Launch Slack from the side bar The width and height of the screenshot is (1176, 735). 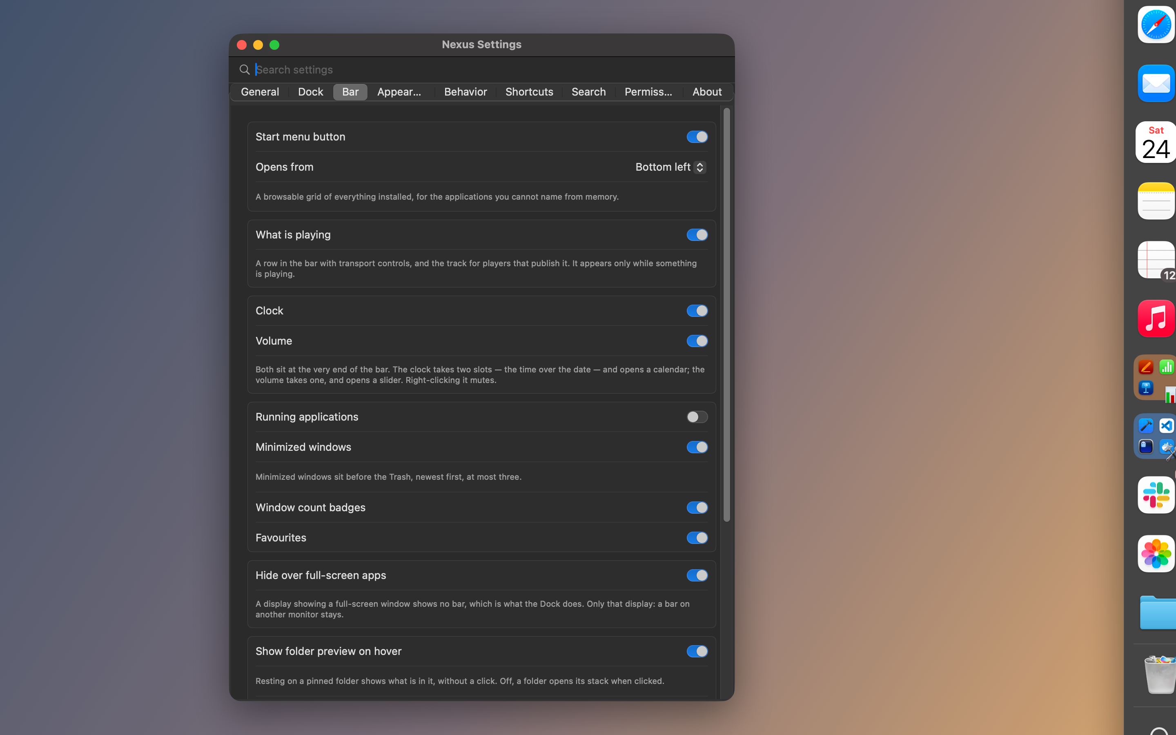coord(1156,495)
